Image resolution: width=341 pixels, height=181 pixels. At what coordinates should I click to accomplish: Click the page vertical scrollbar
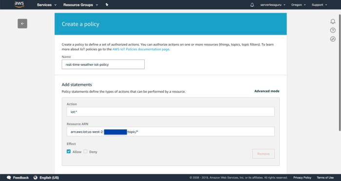point(340,73)
